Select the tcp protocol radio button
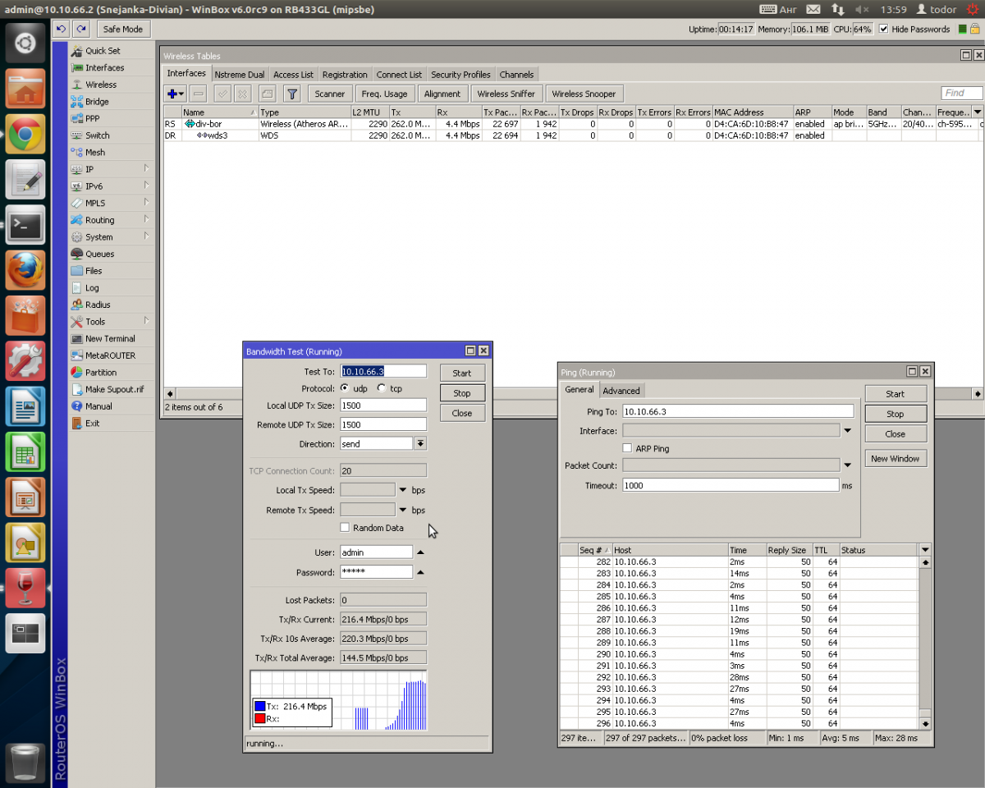This screenshot has width=985, height=788. 382,388
